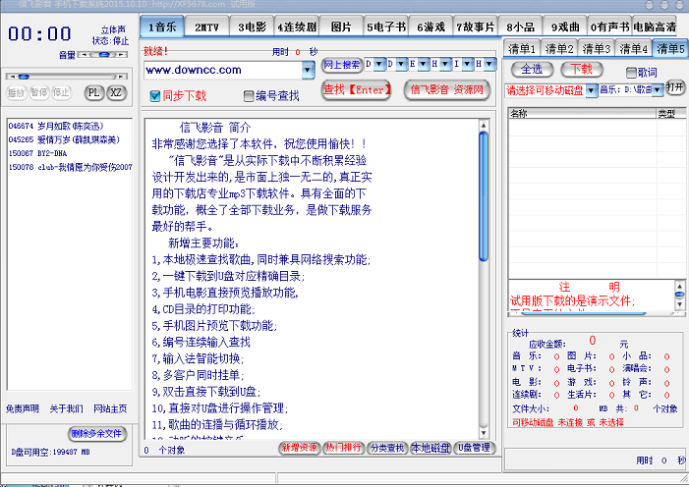Select the 清单3 list tab
689x487 pixels.
[x=596, y=49]
